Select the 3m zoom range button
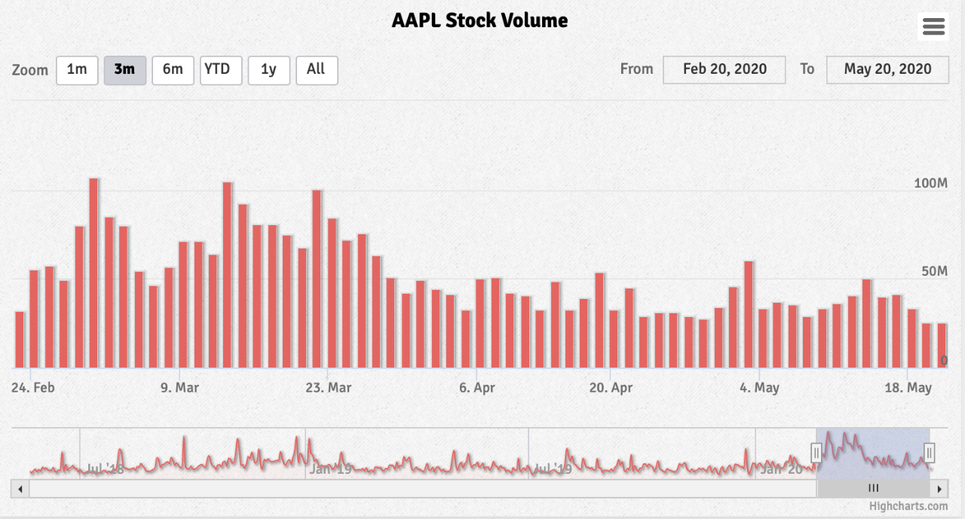965x519 pixels. 125,70
